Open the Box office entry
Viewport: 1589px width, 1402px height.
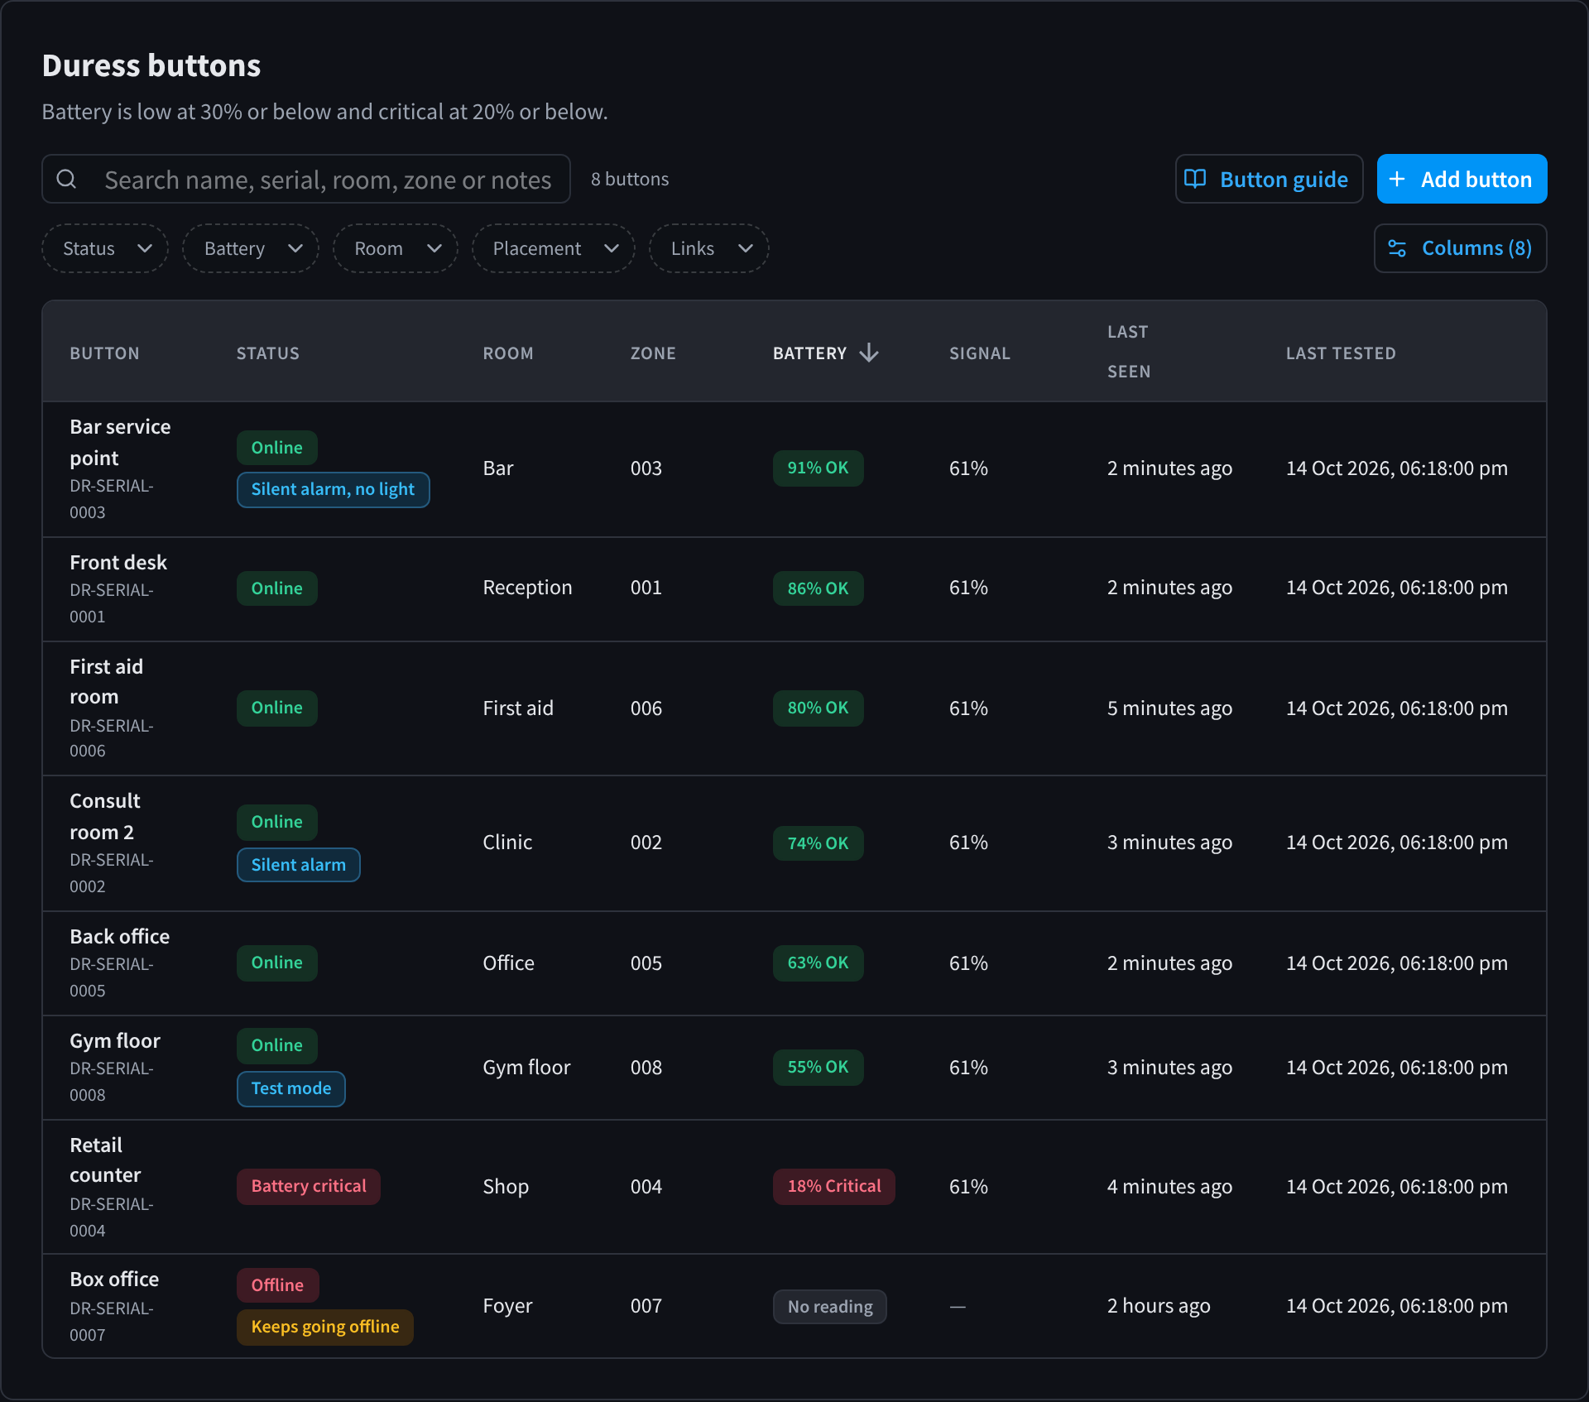[x=114, y=1279]
